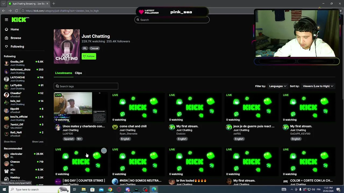
Task: Select the Spanish tag under LuXF100
Action: point(69,139)
